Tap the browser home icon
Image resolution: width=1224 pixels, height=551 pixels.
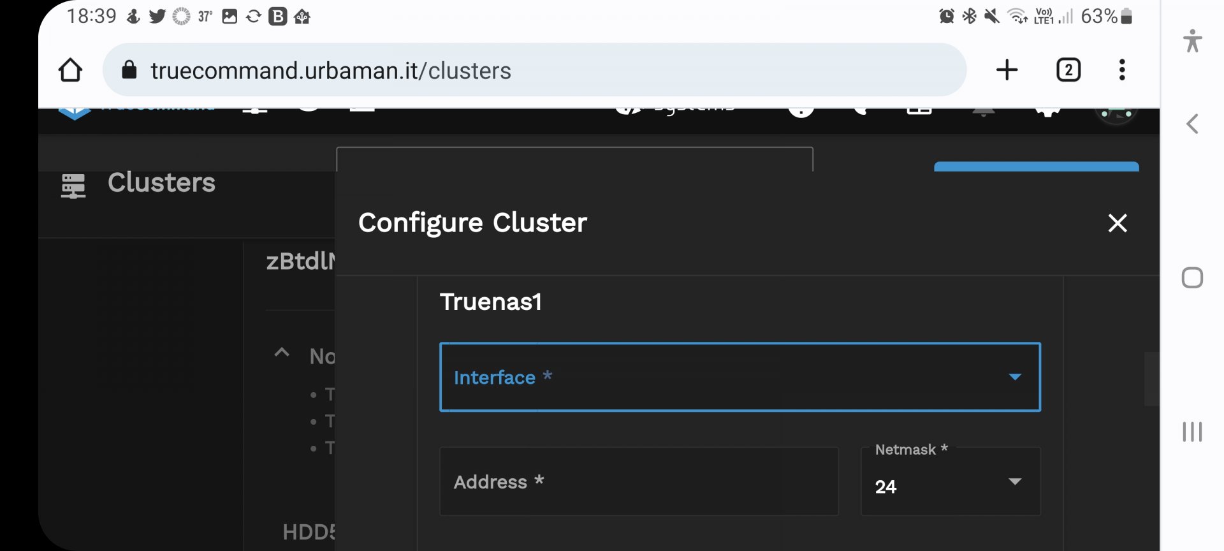70,70
